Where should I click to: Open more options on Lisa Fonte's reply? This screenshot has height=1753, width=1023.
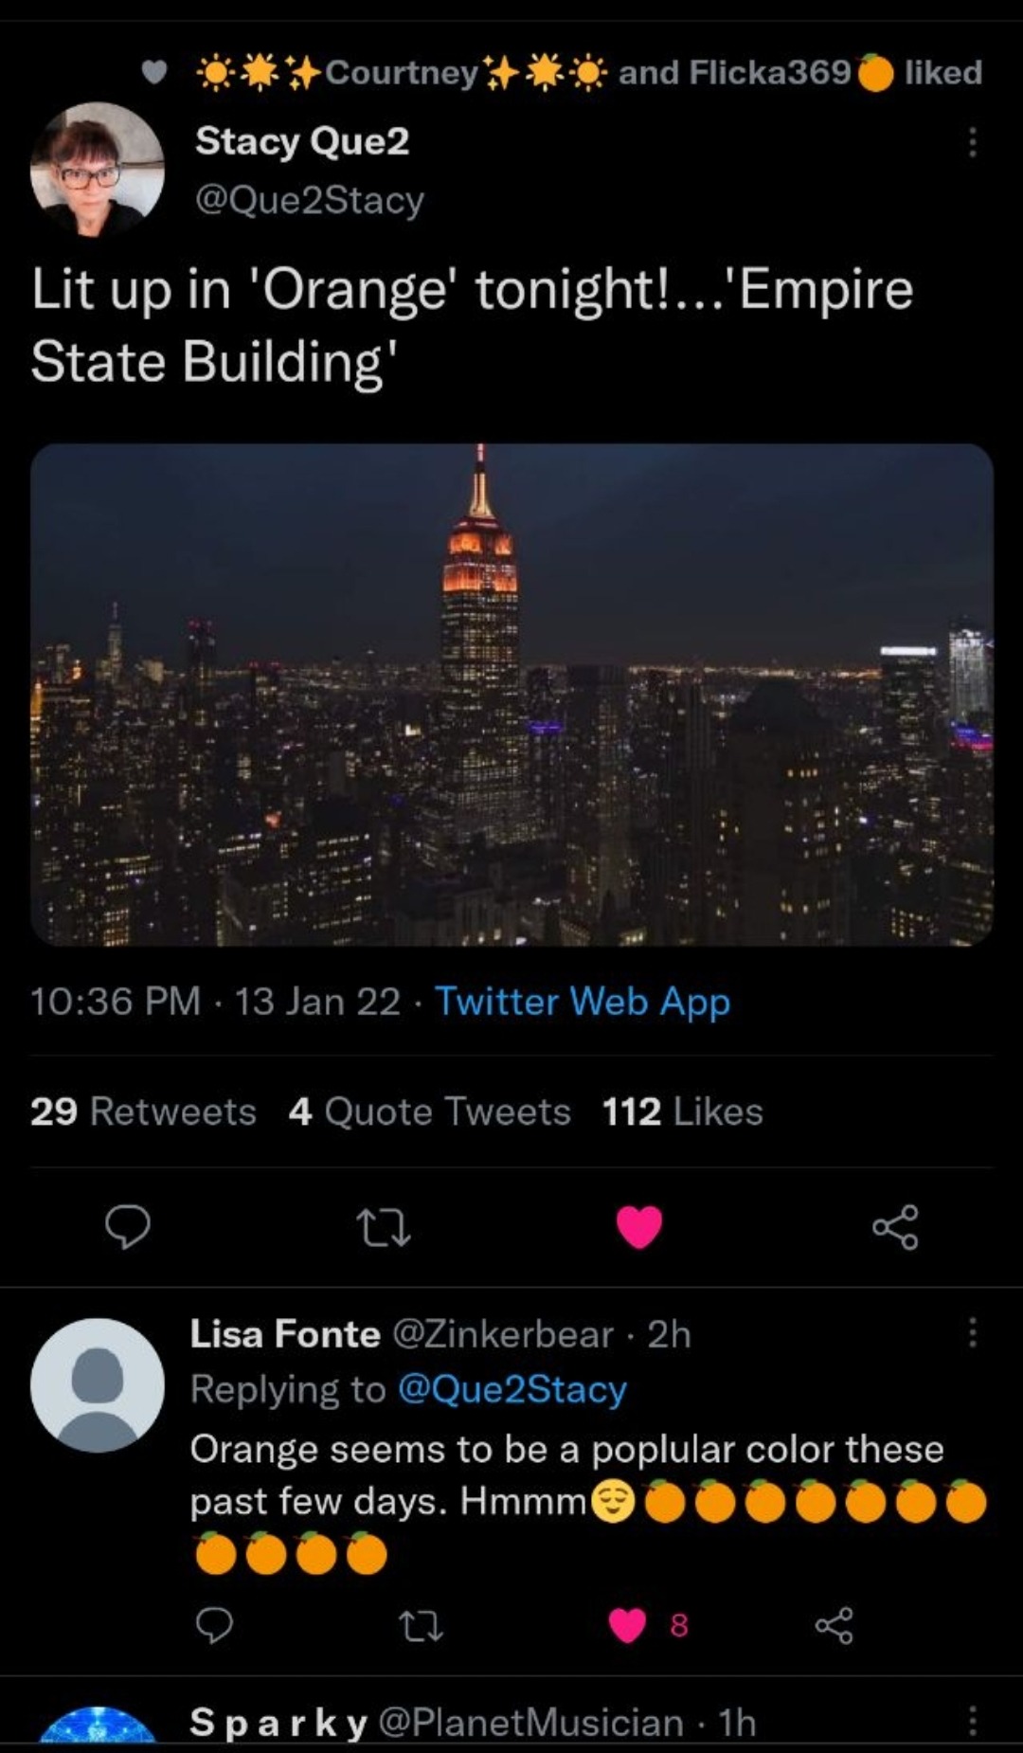pyautogui.click(x=971, y=1333)
